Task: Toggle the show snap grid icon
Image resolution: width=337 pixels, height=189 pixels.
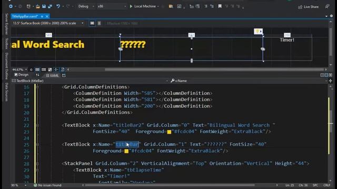Action: tap(37, 70)
